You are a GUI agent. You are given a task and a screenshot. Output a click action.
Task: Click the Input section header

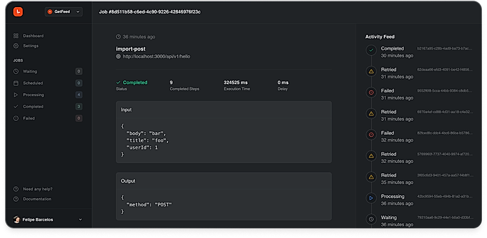223,109
